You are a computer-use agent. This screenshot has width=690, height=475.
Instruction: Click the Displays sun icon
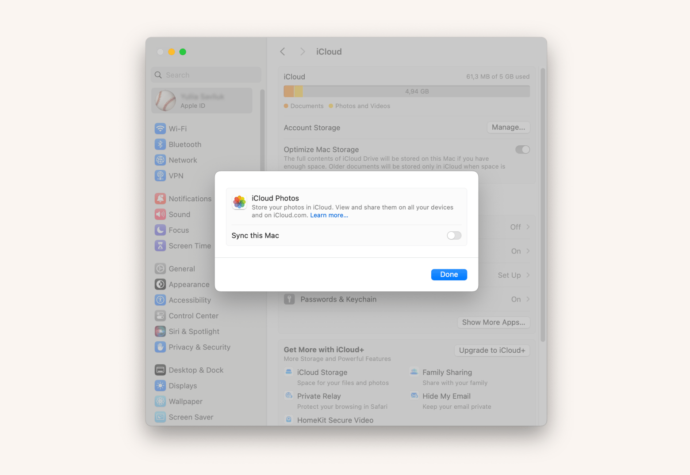[x=160, y=386]
